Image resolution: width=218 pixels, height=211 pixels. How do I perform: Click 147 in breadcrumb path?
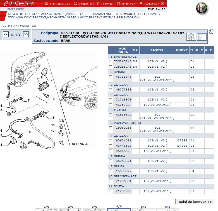pos(34,14)
